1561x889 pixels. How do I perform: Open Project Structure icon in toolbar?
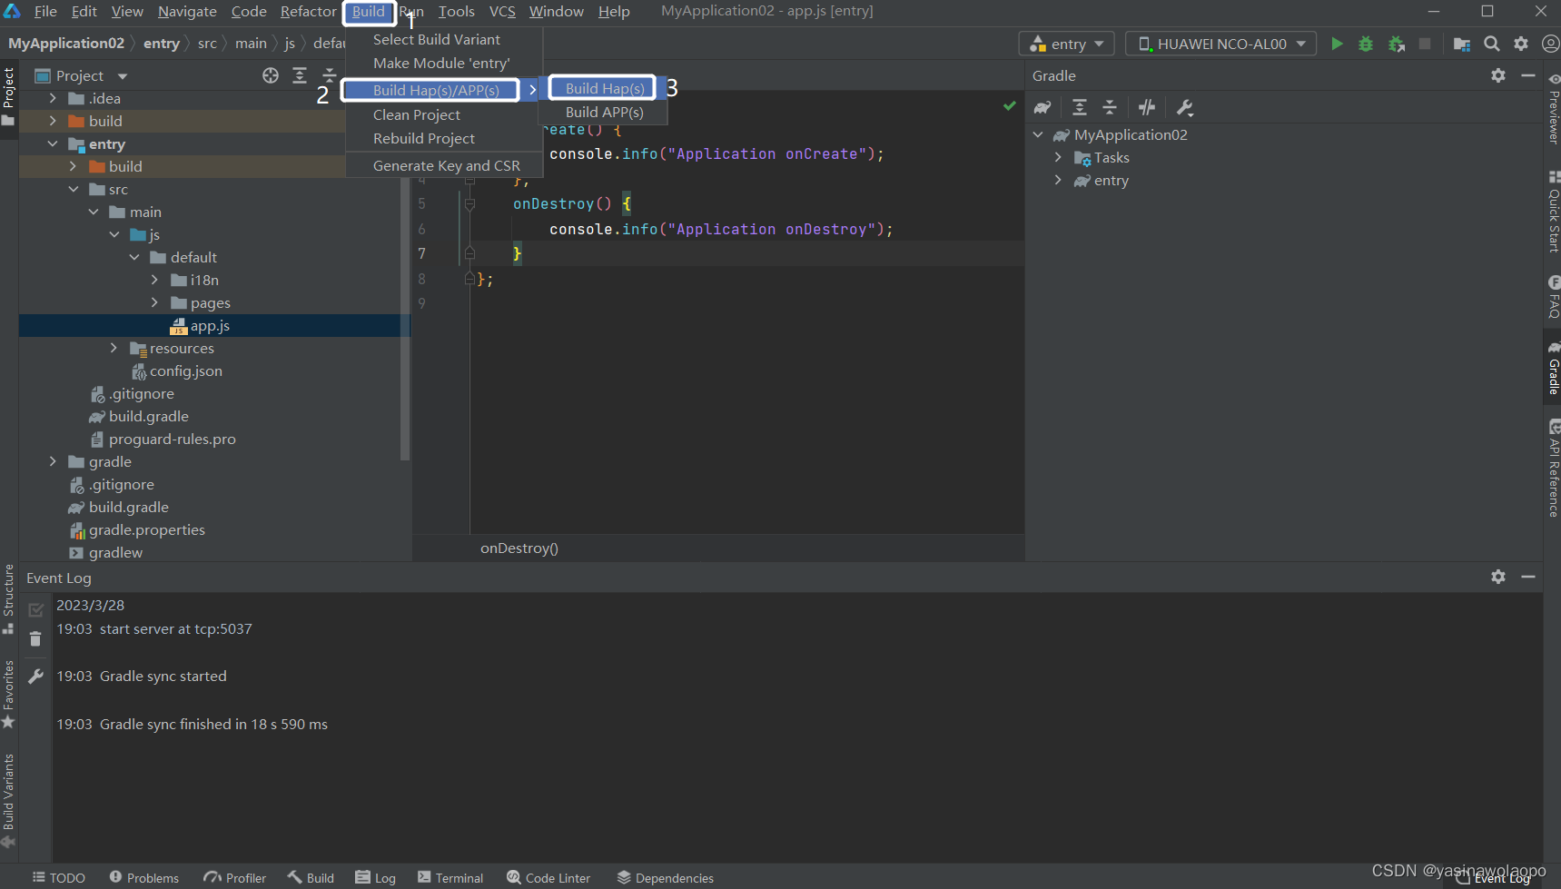[x=1461, y=44]
